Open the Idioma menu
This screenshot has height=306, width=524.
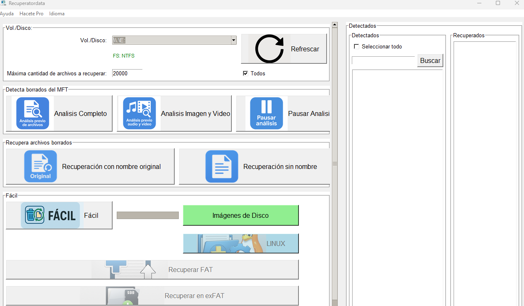point(57,14)
